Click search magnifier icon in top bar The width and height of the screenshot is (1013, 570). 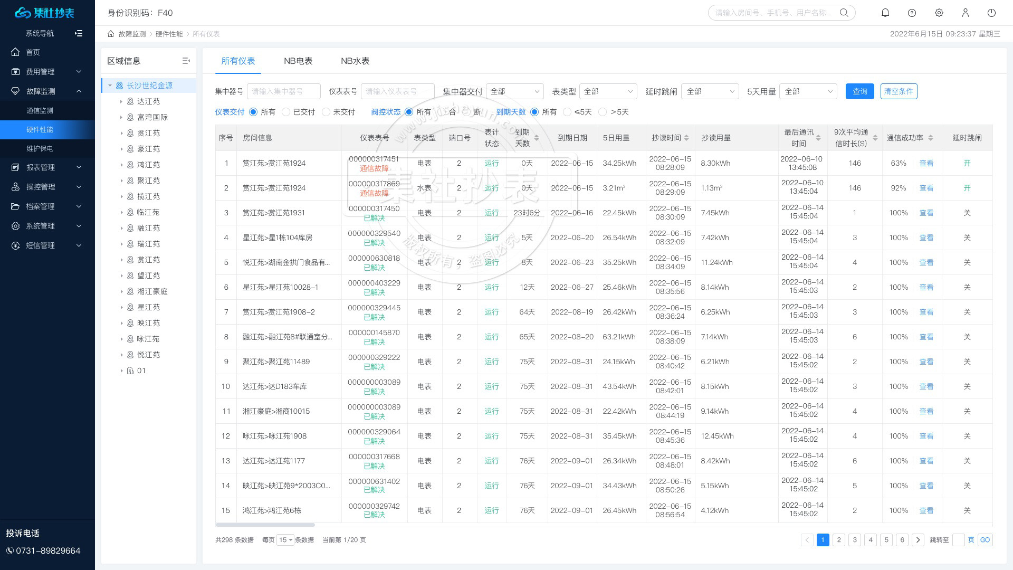pos(844,13)
